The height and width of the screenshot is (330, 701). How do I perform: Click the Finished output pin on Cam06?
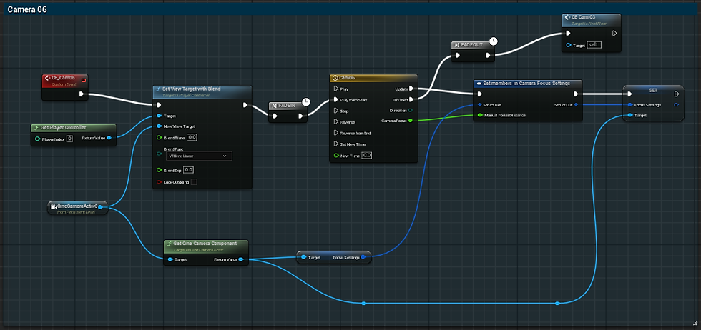tap(411, 99)
